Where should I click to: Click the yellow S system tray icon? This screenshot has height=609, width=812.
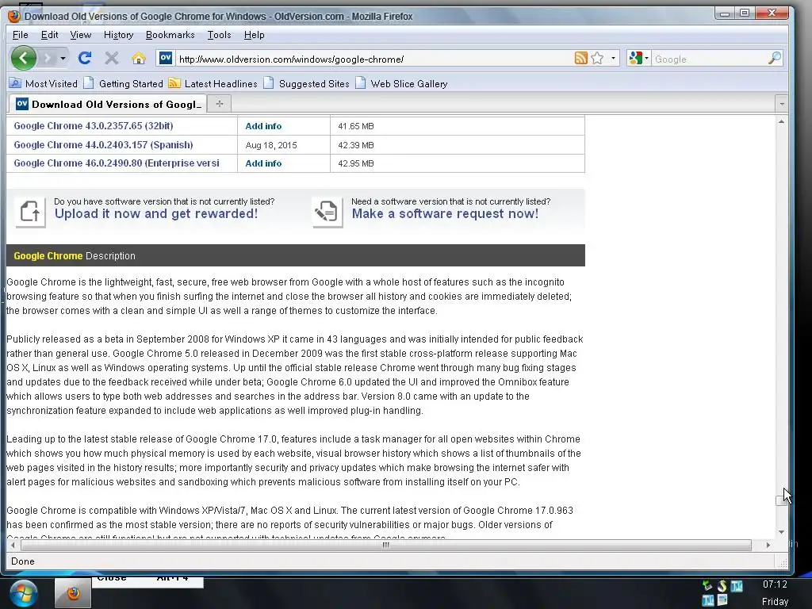722,586
